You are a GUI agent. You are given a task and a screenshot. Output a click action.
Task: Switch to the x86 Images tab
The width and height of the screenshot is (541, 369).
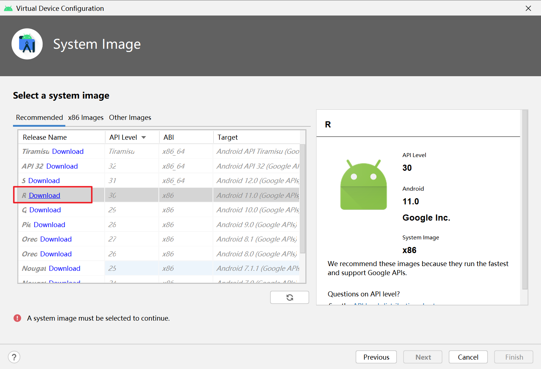[x=86, y=117]
